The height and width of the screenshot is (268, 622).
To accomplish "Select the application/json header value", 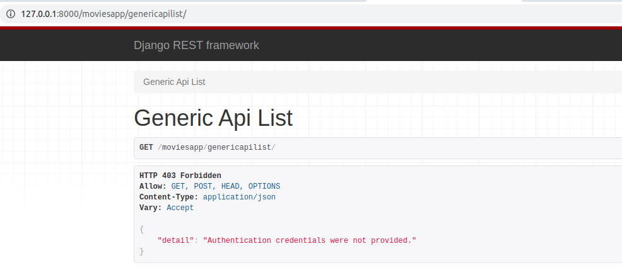I will pos(239,197).
